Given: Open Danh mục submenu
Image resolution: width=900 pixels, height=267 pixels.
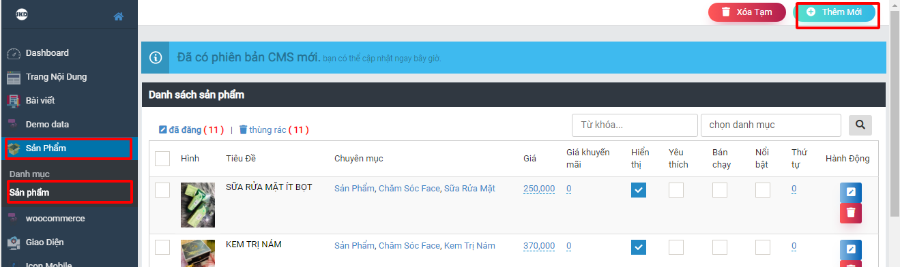Looking at the screenshot, I should tap(29, 174).
